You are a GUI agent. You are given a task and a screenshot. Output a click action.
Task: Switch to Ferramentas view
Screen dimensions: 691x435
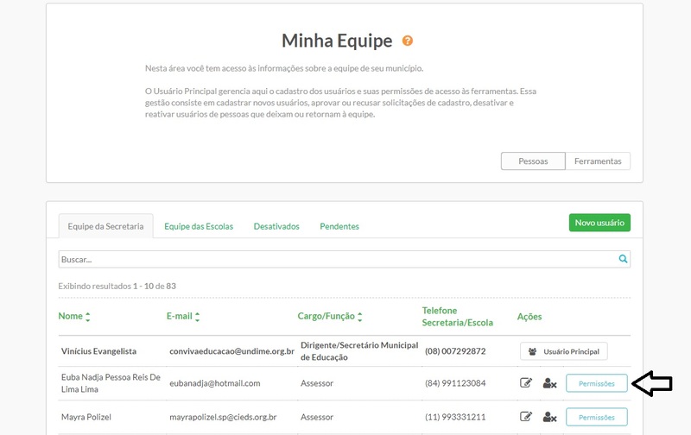pos(598,161)
